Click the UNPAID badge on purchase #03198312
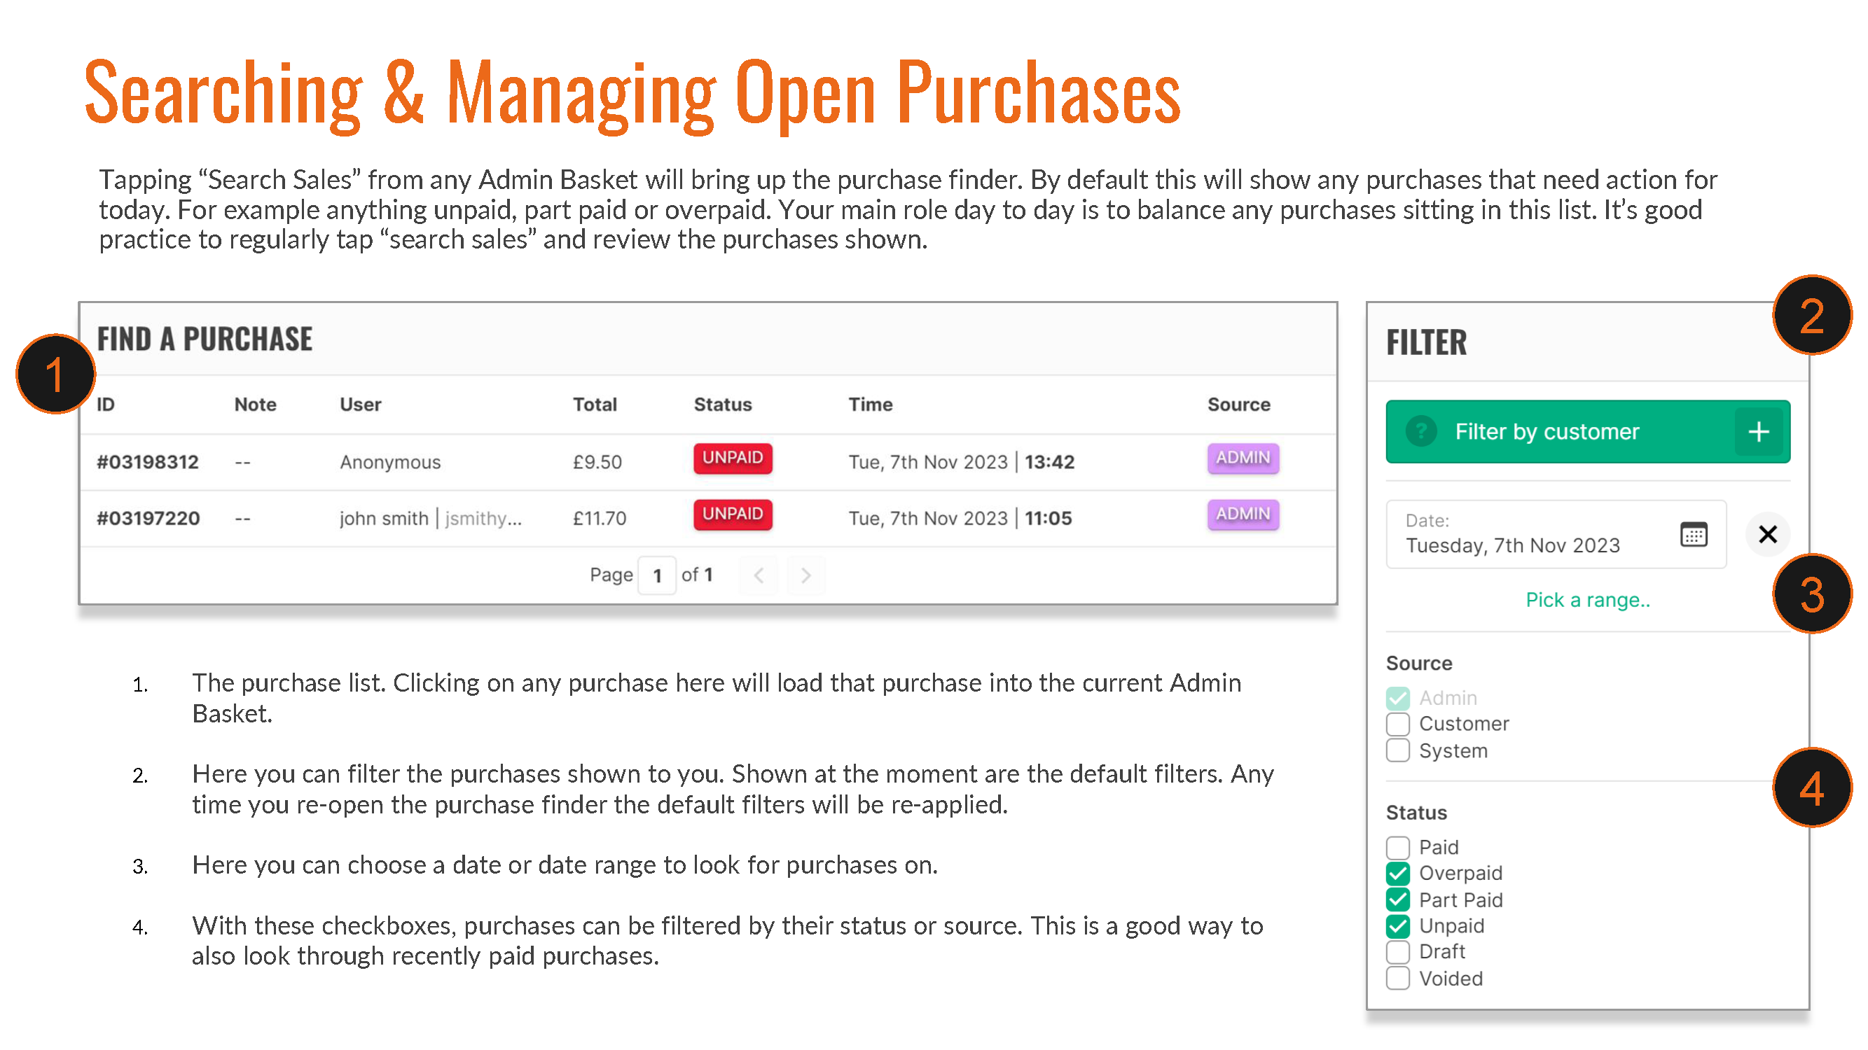 [733, 458]
